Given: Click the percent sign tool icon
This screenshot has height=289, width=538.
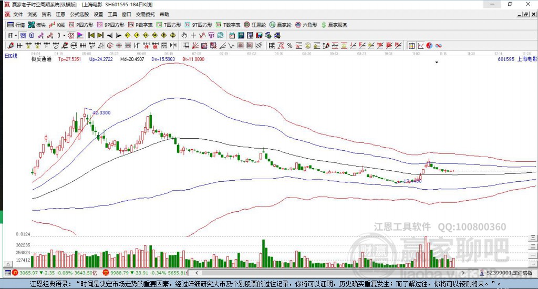Looking at the screenshot, I should tap(289, 46).
